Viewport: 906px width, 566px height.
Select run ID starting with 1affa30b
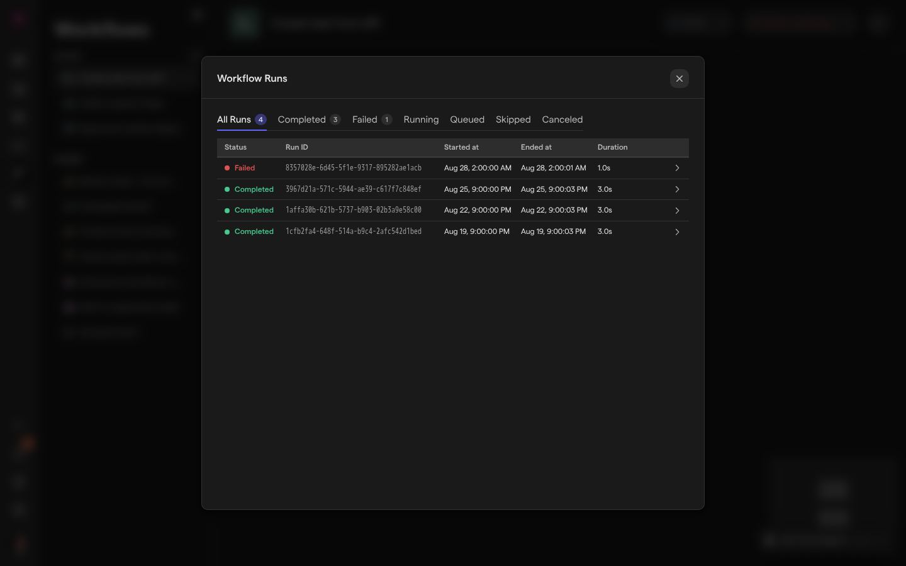tap(354, 210)
